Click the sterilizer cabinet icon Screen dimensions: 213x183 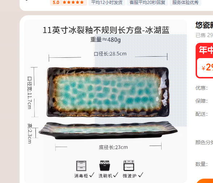[81, 166]
